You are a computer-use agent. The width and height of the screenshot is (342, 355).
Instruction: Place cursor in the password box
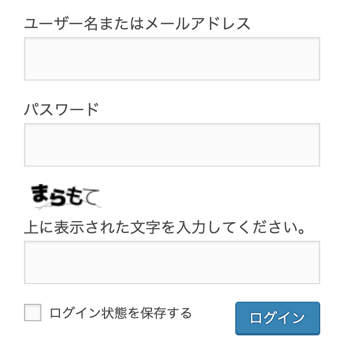click(172, 145)
